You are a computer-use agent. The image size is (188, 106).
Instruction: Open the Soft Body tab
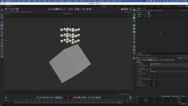(x=167, y=60)
